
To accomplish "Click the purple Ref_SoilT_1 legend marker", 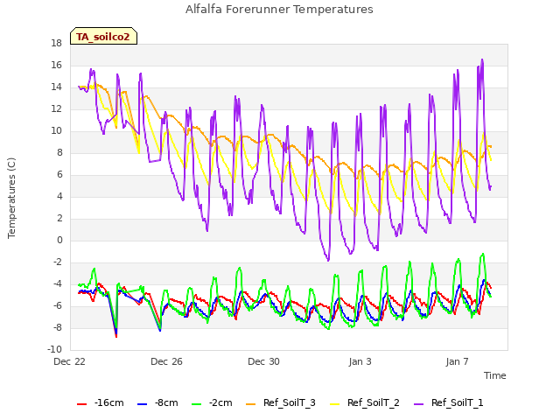I will pos(419,404).
